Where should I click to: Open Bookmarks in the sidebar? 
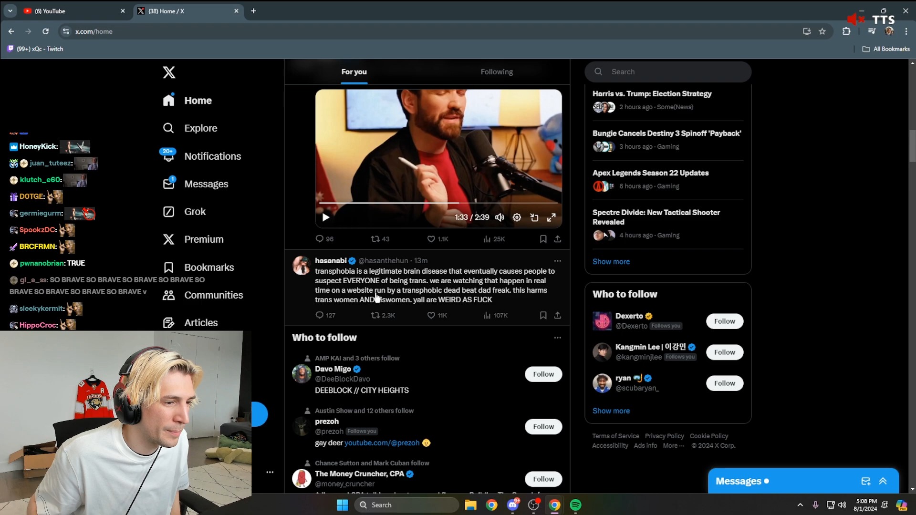[198, 267]
